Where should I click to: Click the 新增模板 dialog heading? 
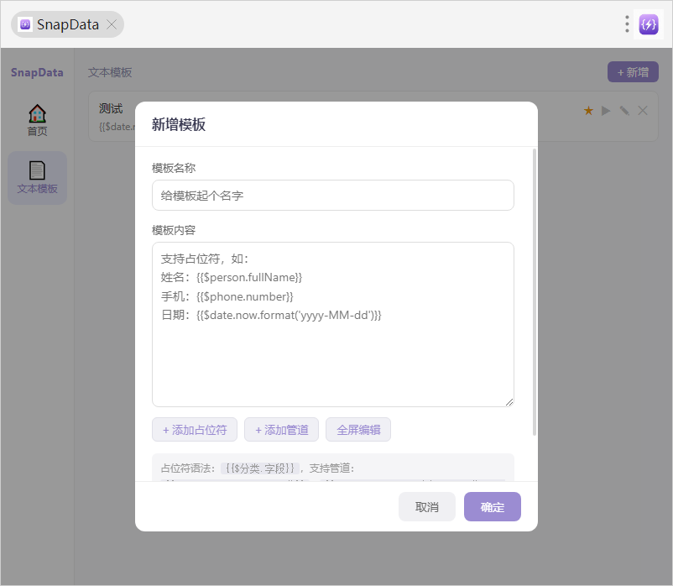pyautogui.click(x=179, y=124)
